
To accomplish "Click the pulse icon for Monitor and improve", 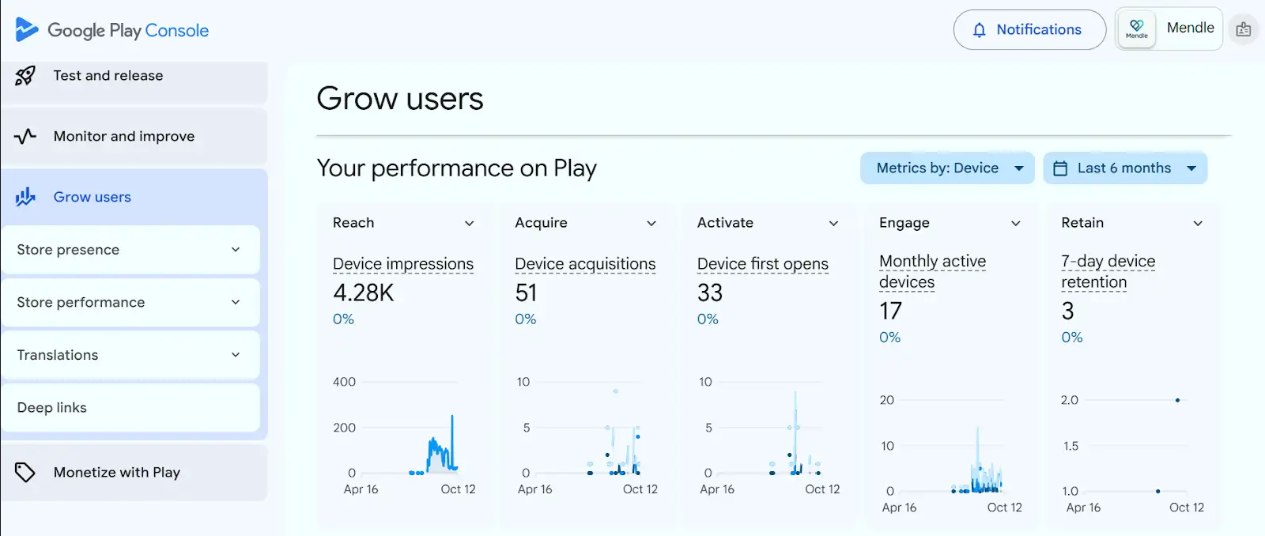I will point(25,136).
